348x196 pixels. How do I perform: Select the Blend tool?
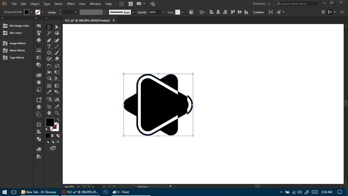(57, 92)
